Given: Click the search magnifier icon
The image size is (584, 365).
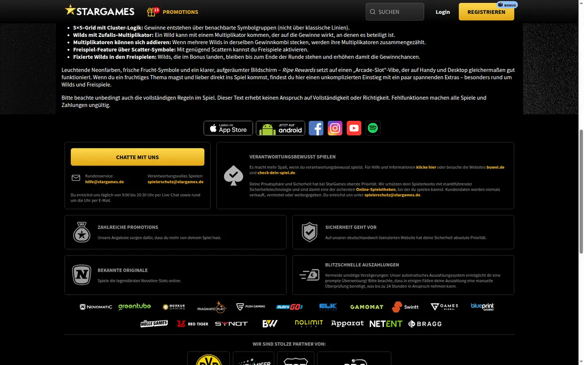Looking at the screenshot, I should (x=372, y=12).
